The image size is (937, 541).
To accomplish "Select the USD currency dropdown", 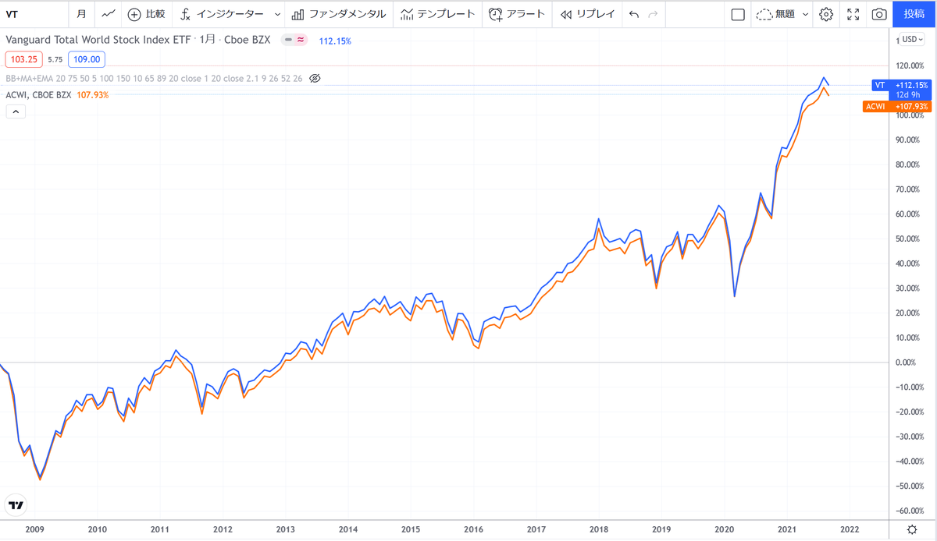I will (x=912, y=40).
